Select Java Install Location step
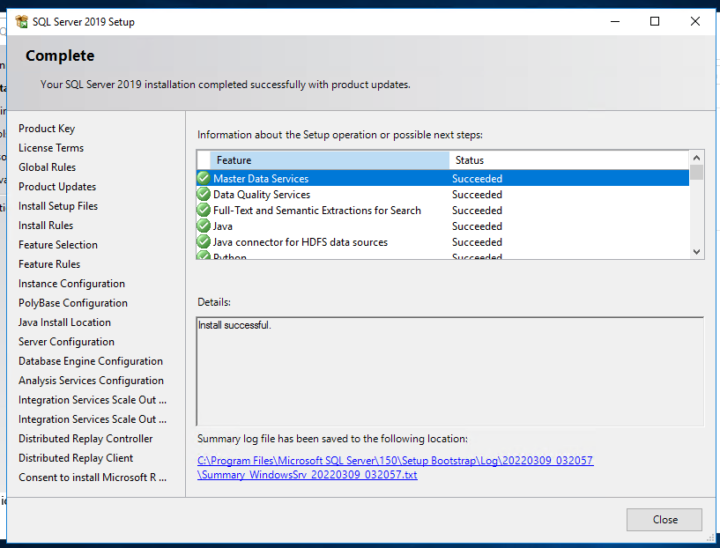The image size is (720, 548). pyautogui.click(x=64, y=322)
